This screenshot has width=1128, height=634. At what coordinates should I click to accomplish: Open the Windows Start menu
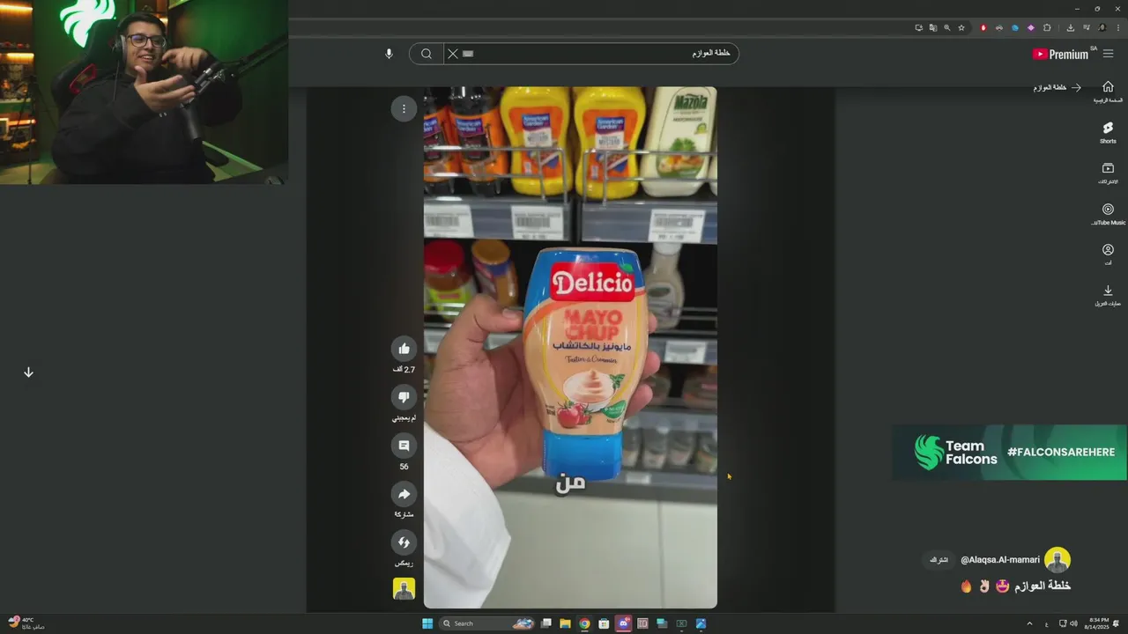tap(427, 623)
